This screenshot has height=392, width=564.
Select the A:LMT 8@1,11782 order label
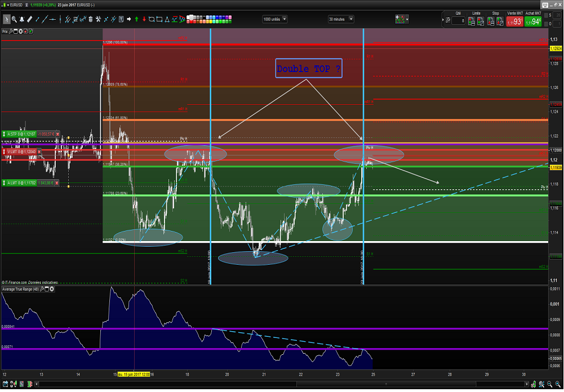point(19,183)
